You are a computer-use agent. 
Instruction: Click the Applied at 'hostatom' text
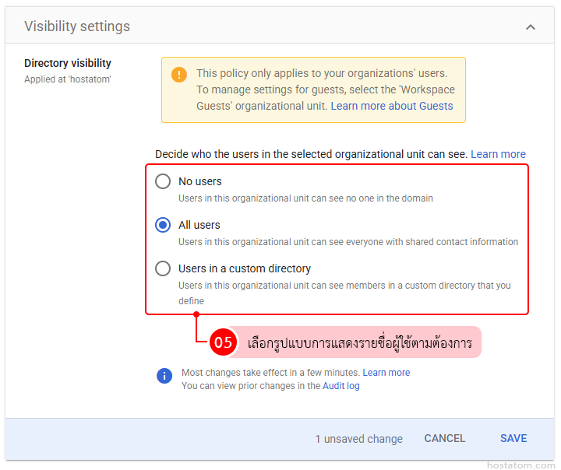tap(68, 79)
